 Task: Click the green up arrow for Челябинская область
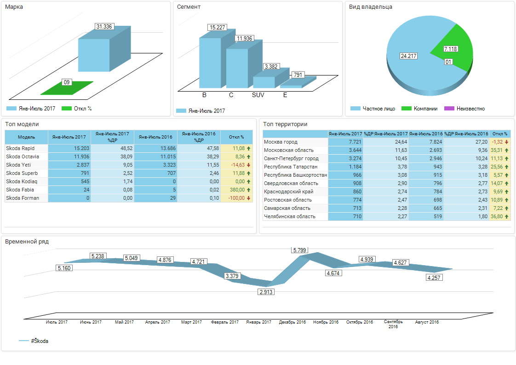pos(506,217)
